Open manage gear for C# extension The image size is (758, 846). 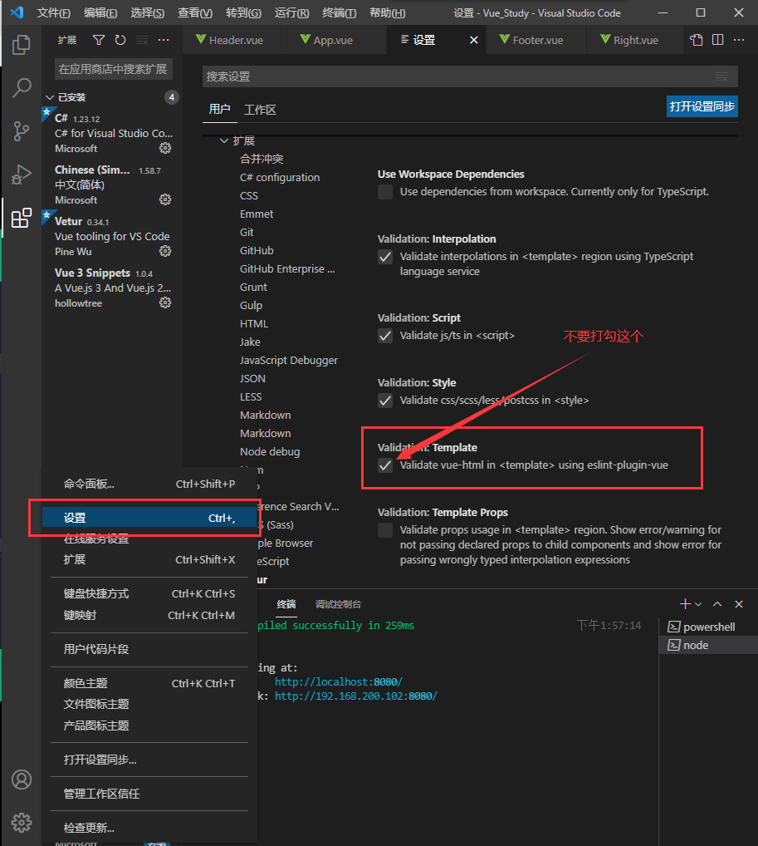tap(165, 148)
